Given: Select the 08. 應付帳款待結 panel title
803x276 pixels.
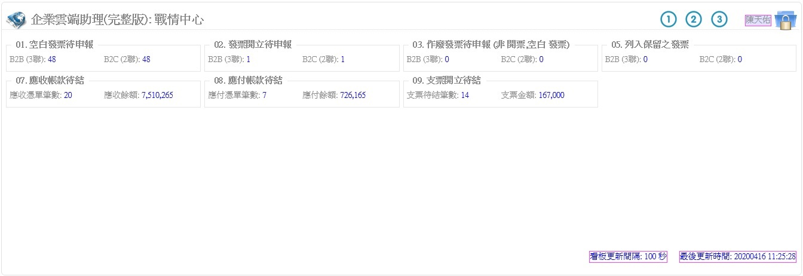Looking at the screenshot, I should (248, 81).
